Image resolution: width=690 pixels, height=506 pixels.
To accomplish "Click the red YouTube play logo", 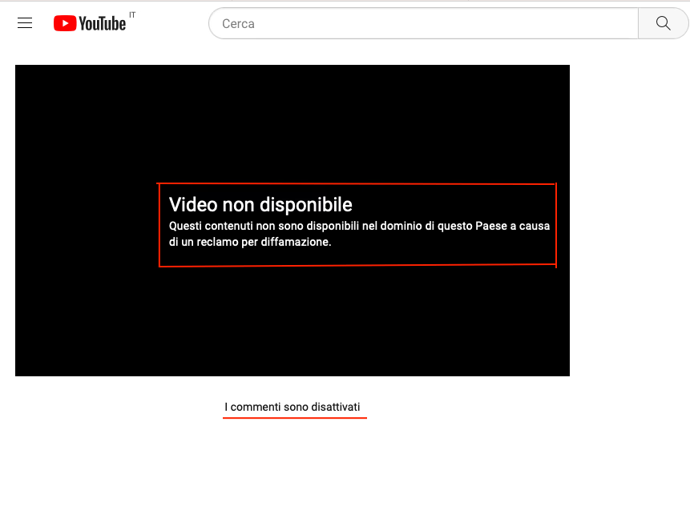I will pyautogui.click(x=64, y=24).
